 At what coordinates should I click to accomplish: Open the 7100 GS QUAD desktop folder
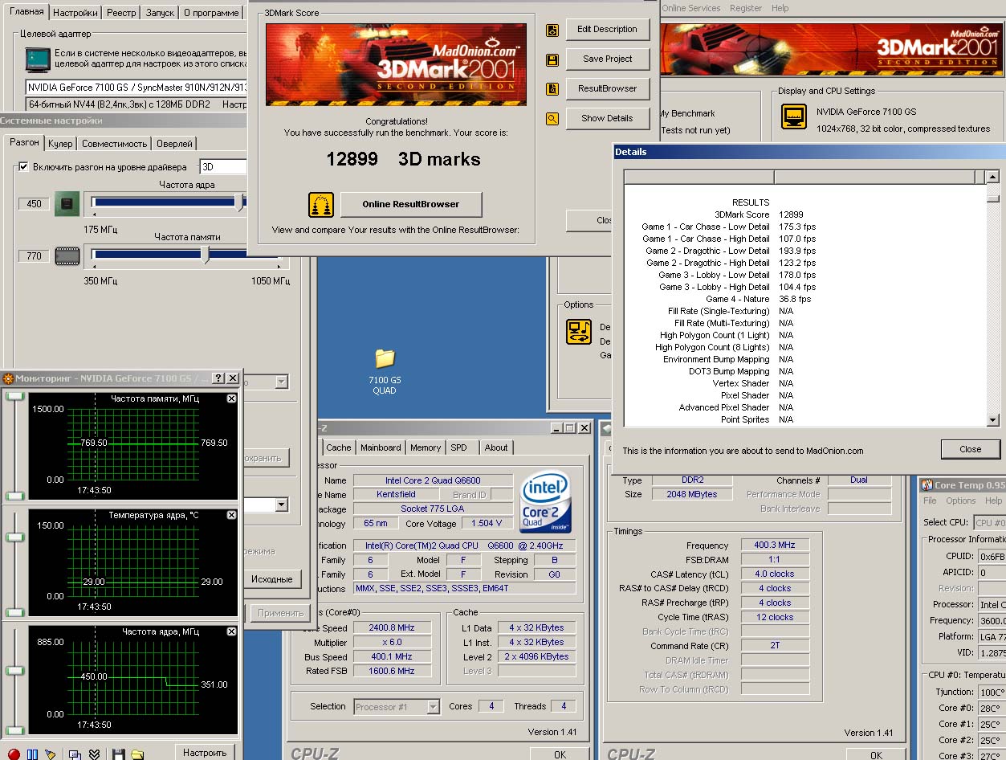coord(385,370)
